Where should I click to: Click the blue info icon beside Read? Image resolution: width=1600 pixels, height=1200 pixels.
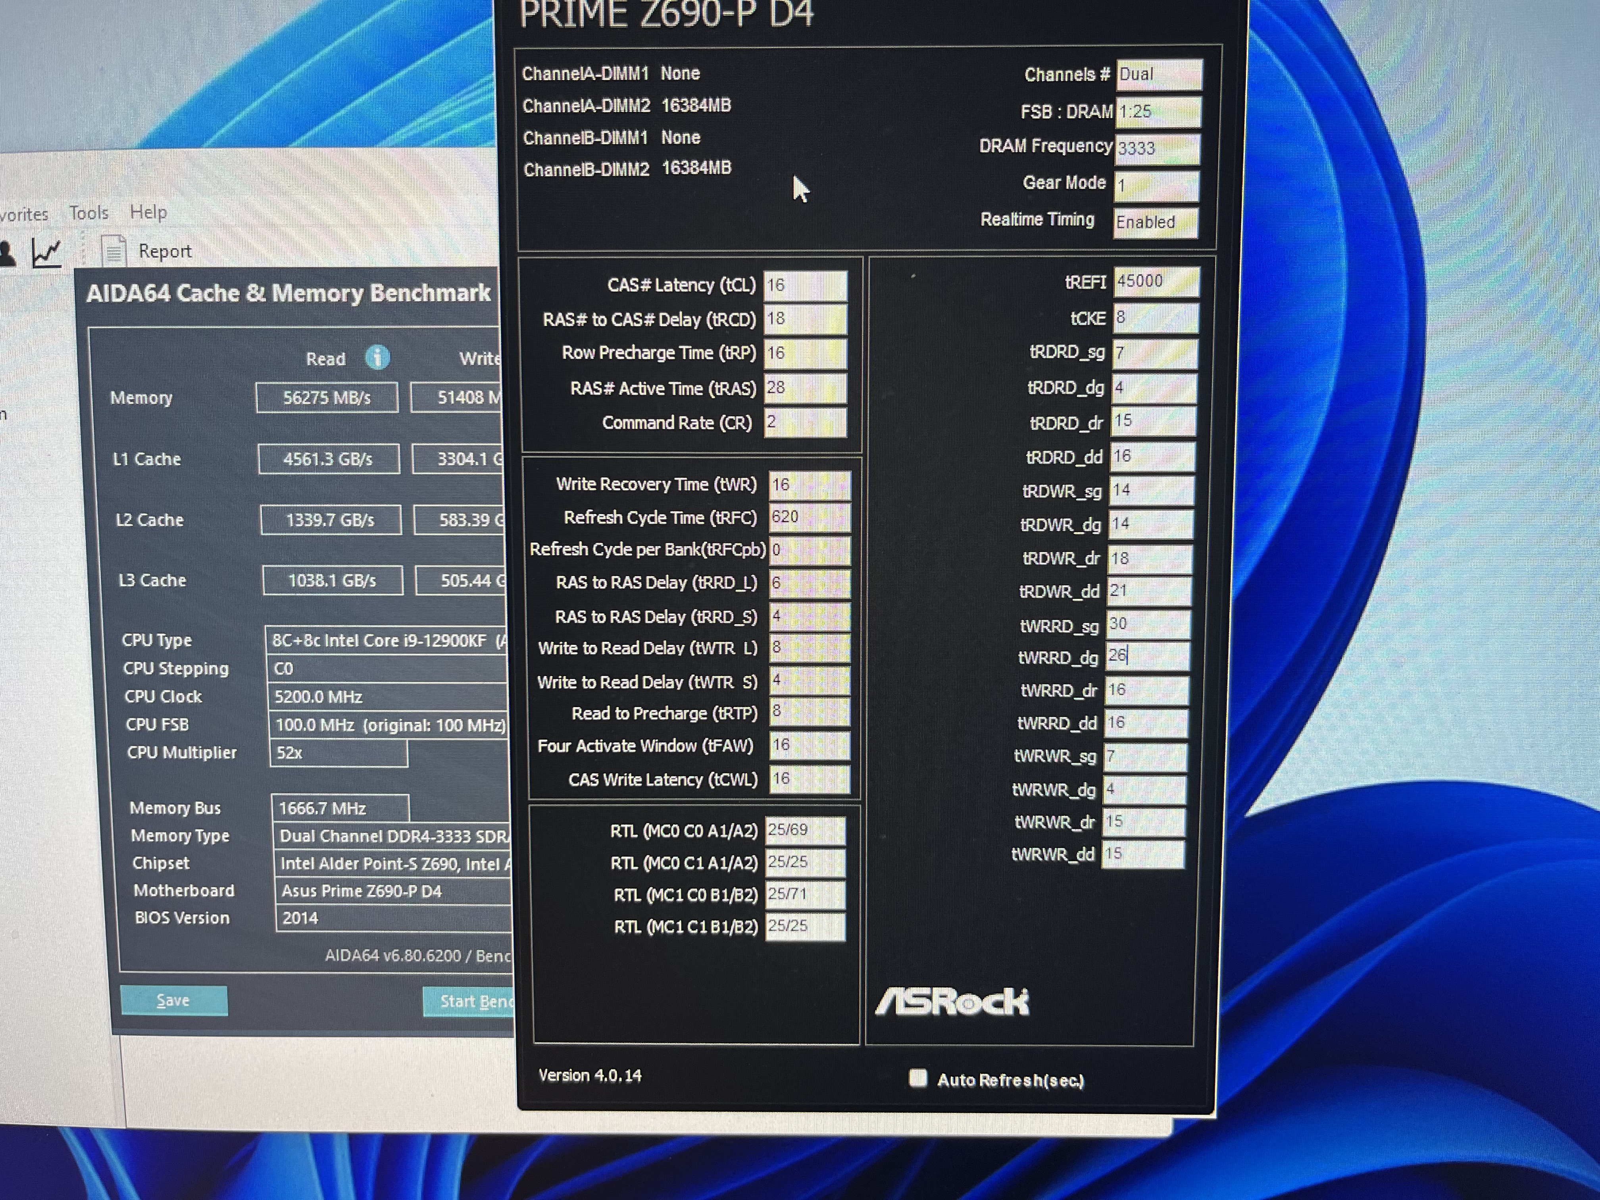(377, 357)
